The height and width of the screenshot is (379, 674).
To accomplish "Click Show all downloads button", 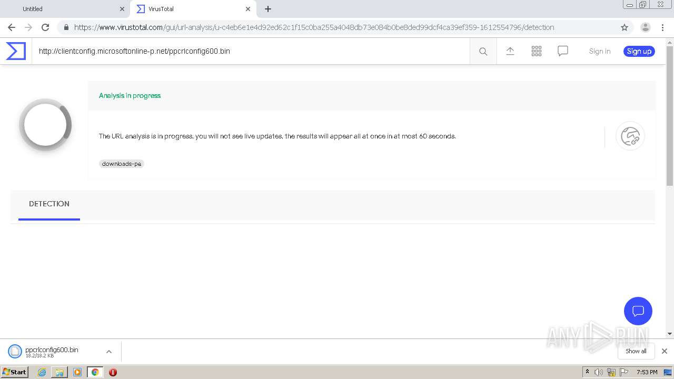I will tap(636, 351).
